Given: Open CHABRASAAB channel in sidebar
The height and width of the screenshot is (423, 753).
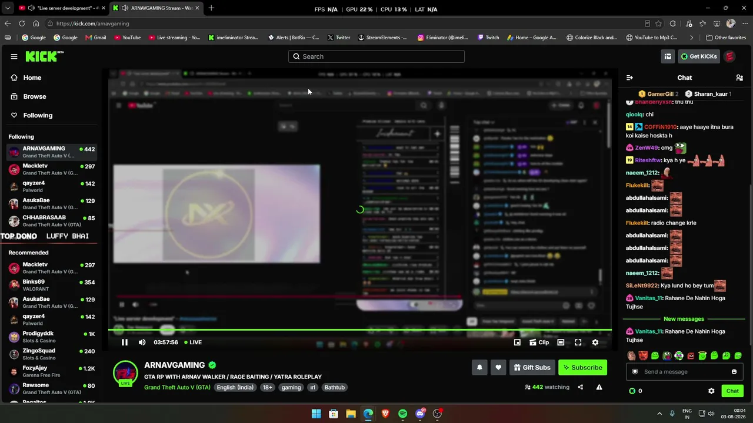Looking at the screenshot, I should [x=52, y=221].
